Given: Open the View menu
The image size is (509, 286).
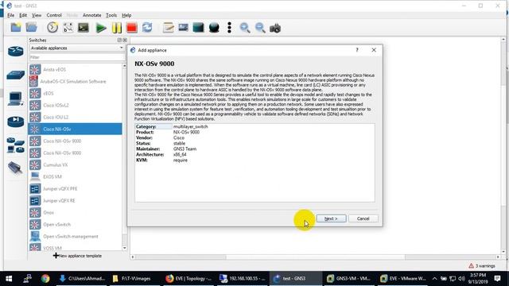Looking at the screenshot, I should [x=37, y=15].
